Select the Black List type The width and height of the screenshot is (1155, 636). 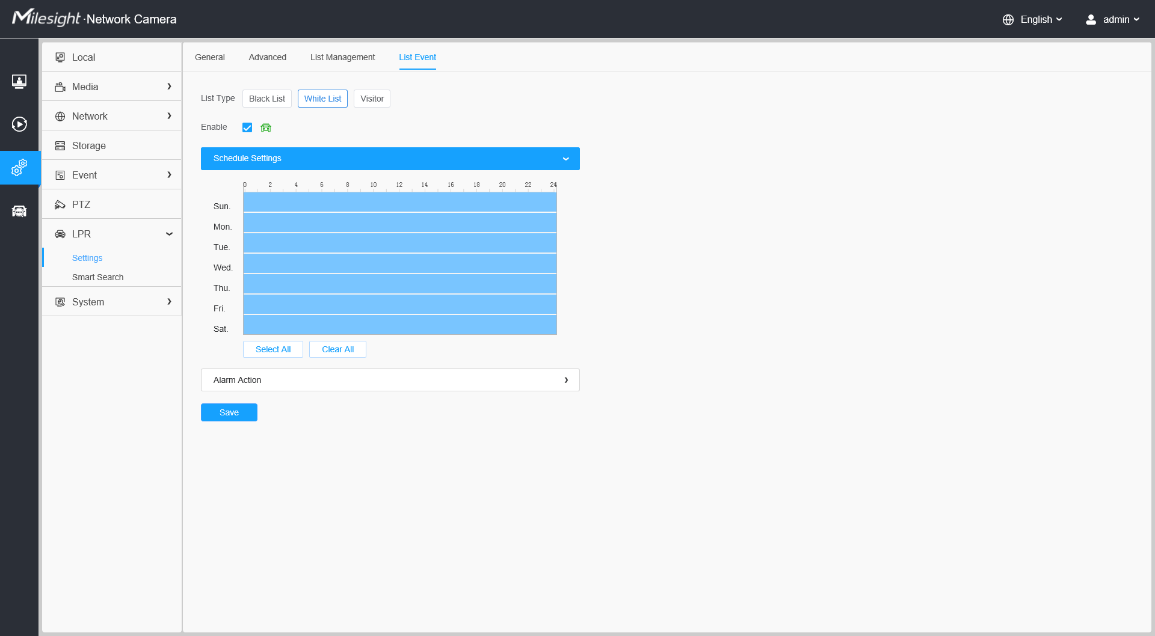click(x=267, y=99)
